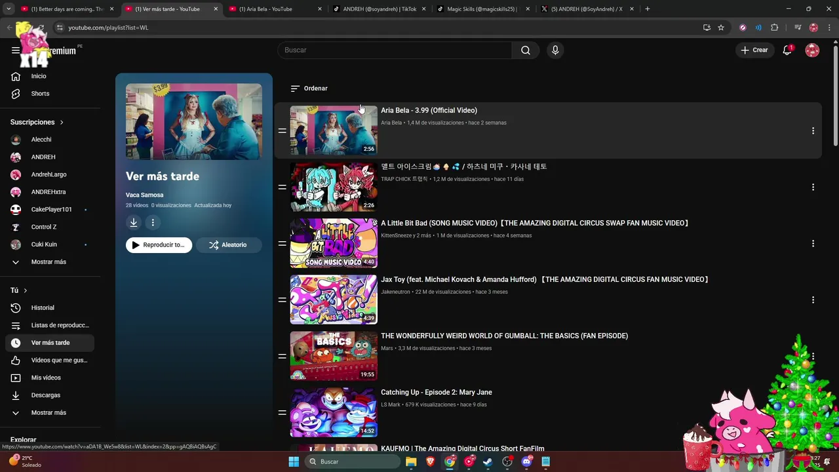Grab reorder handle of Aria Bela video
This screenshot has width=839, height=472.
click(282, 130)
